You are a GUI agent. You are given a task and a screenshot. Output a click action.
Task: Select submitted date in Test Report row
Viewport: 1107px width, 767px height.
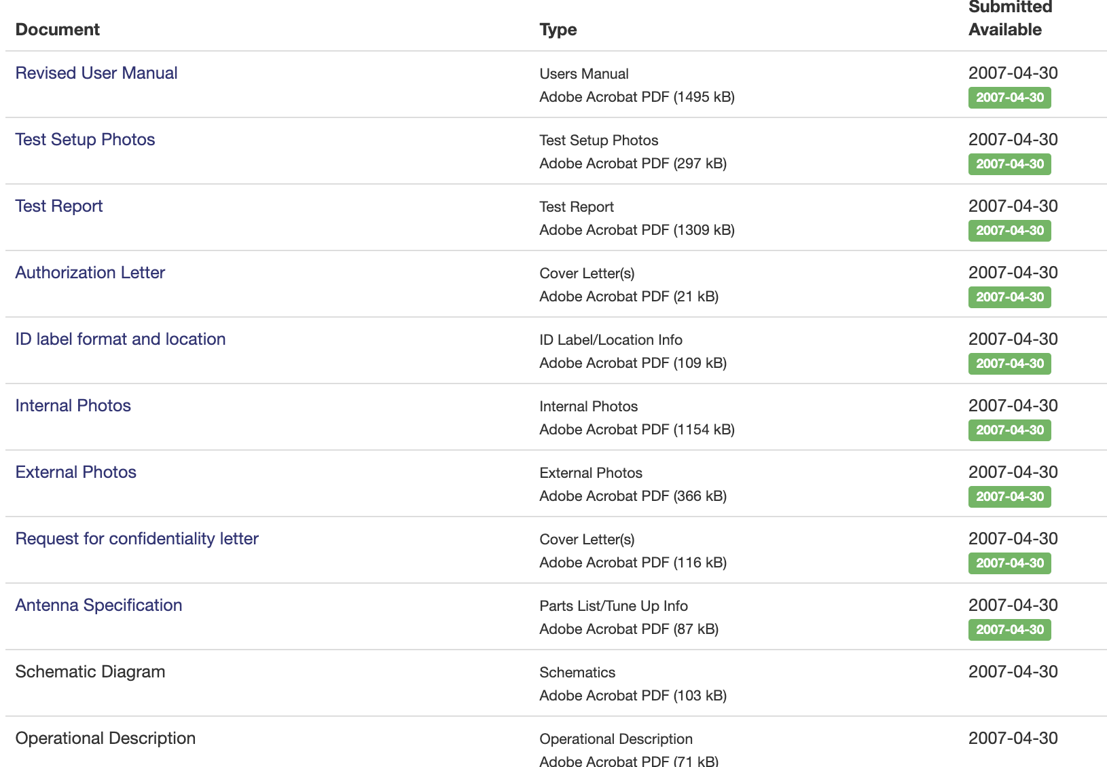click(x=1013, y=206)
